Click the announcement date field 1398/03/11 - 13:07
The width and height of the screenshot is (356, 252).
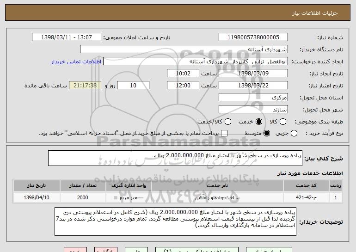67,37
